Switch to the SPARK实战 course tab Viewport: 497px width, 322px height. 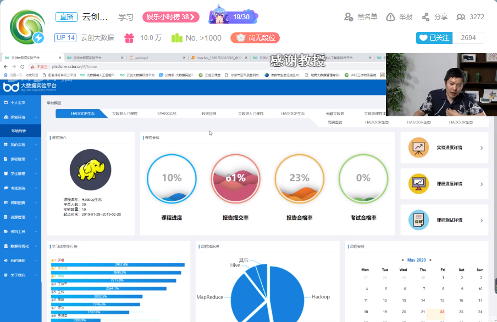(x=167, y=114)
